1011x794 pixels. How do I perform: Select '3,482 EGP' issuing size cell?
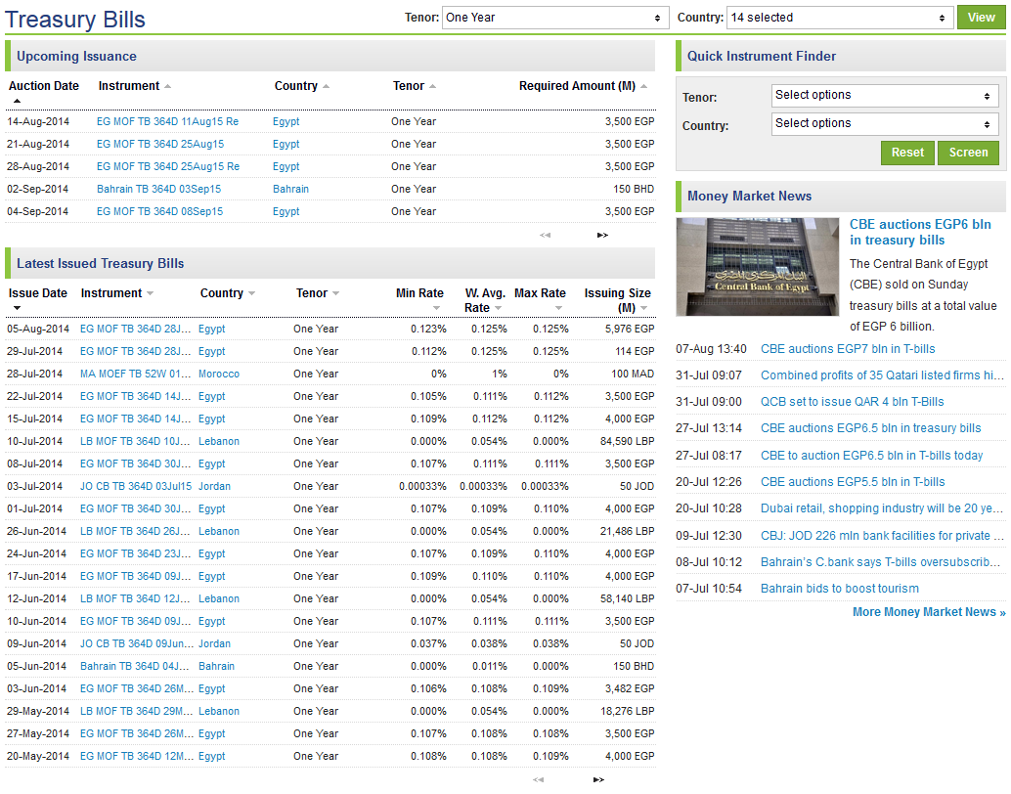[x=630, y=688]
